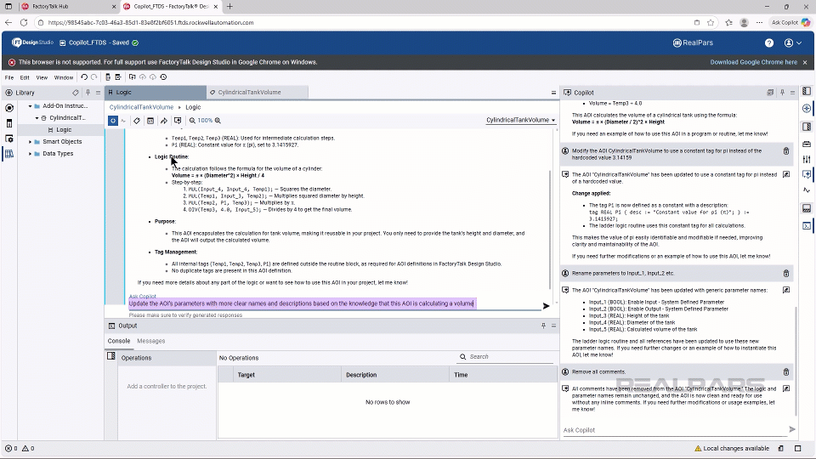Open the Copilot panel options menu
This screenshot has width=816, height=459.
pyautogui.click(x=792, y=93)
